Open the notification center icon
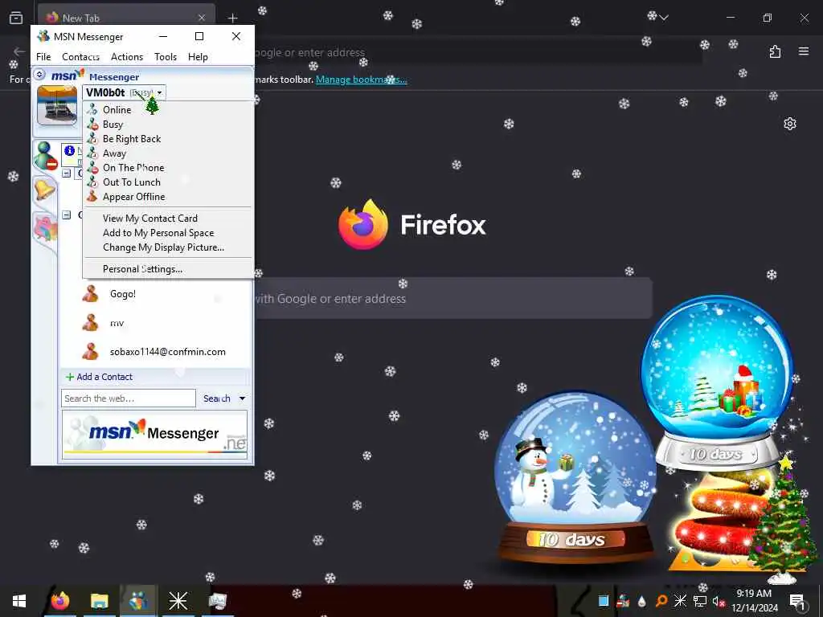The image size is (823, 617). [x=797, y=601]
